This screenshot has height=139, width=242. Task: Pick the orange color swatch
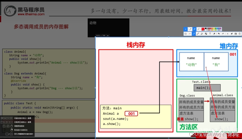point(212,28)
